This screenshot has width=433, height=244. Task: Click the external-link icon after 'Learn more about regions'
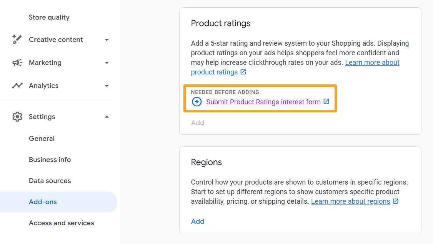coord(395,201)
